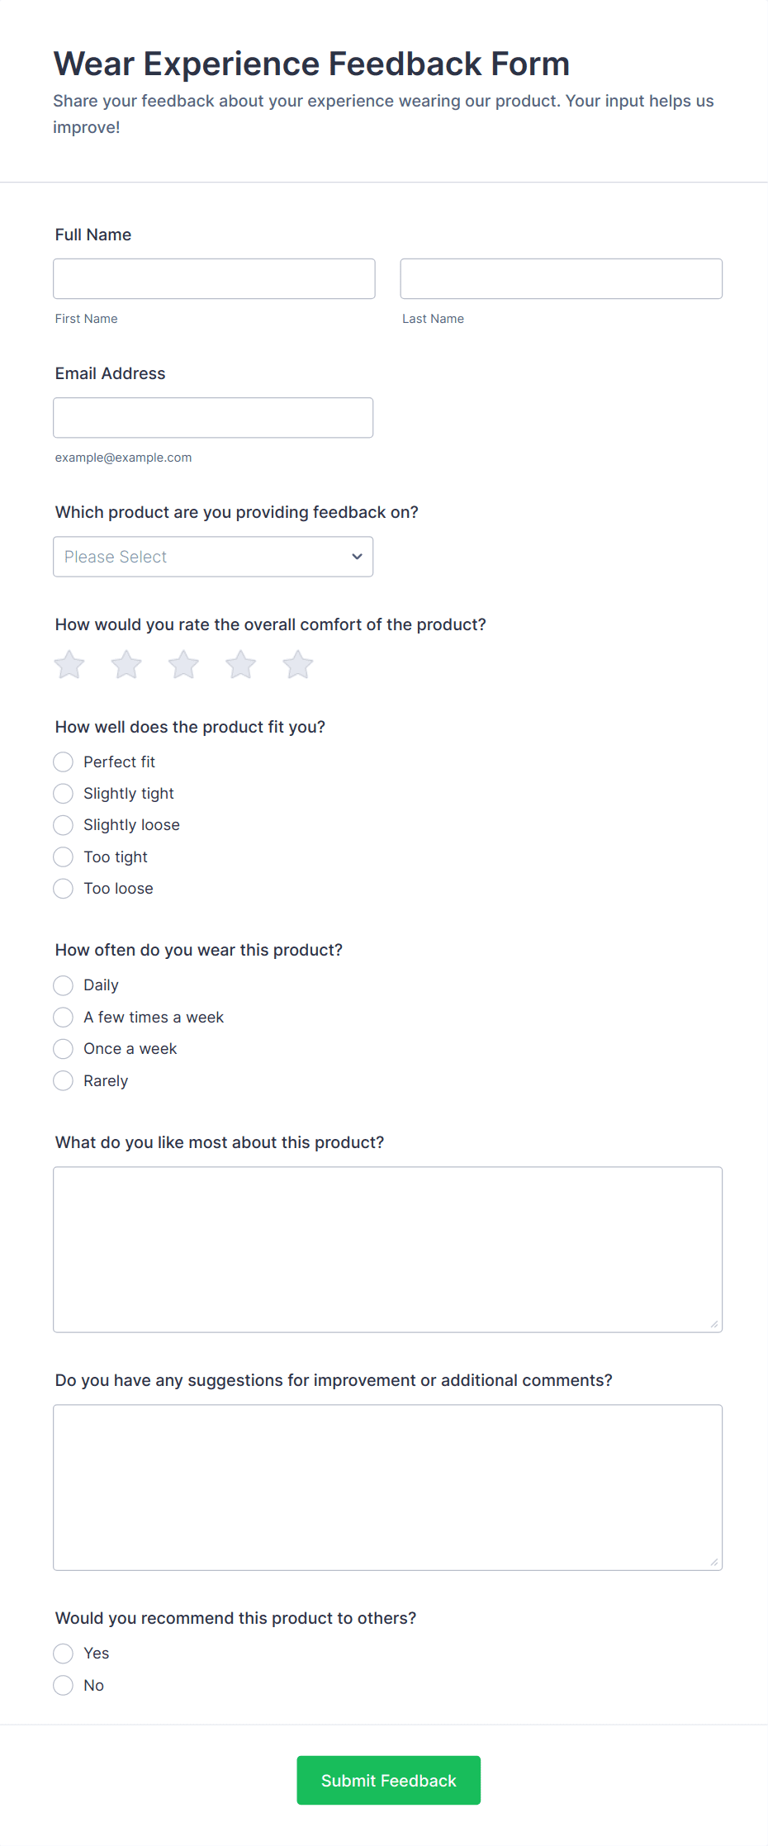This screenshot has height=1846, width=768.
Task: Open the product selection dropdown
Action: (x=213, y=557)
